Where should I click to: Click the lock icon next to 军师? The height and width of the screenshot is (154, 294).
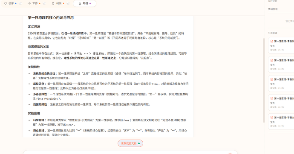point(44,3)
